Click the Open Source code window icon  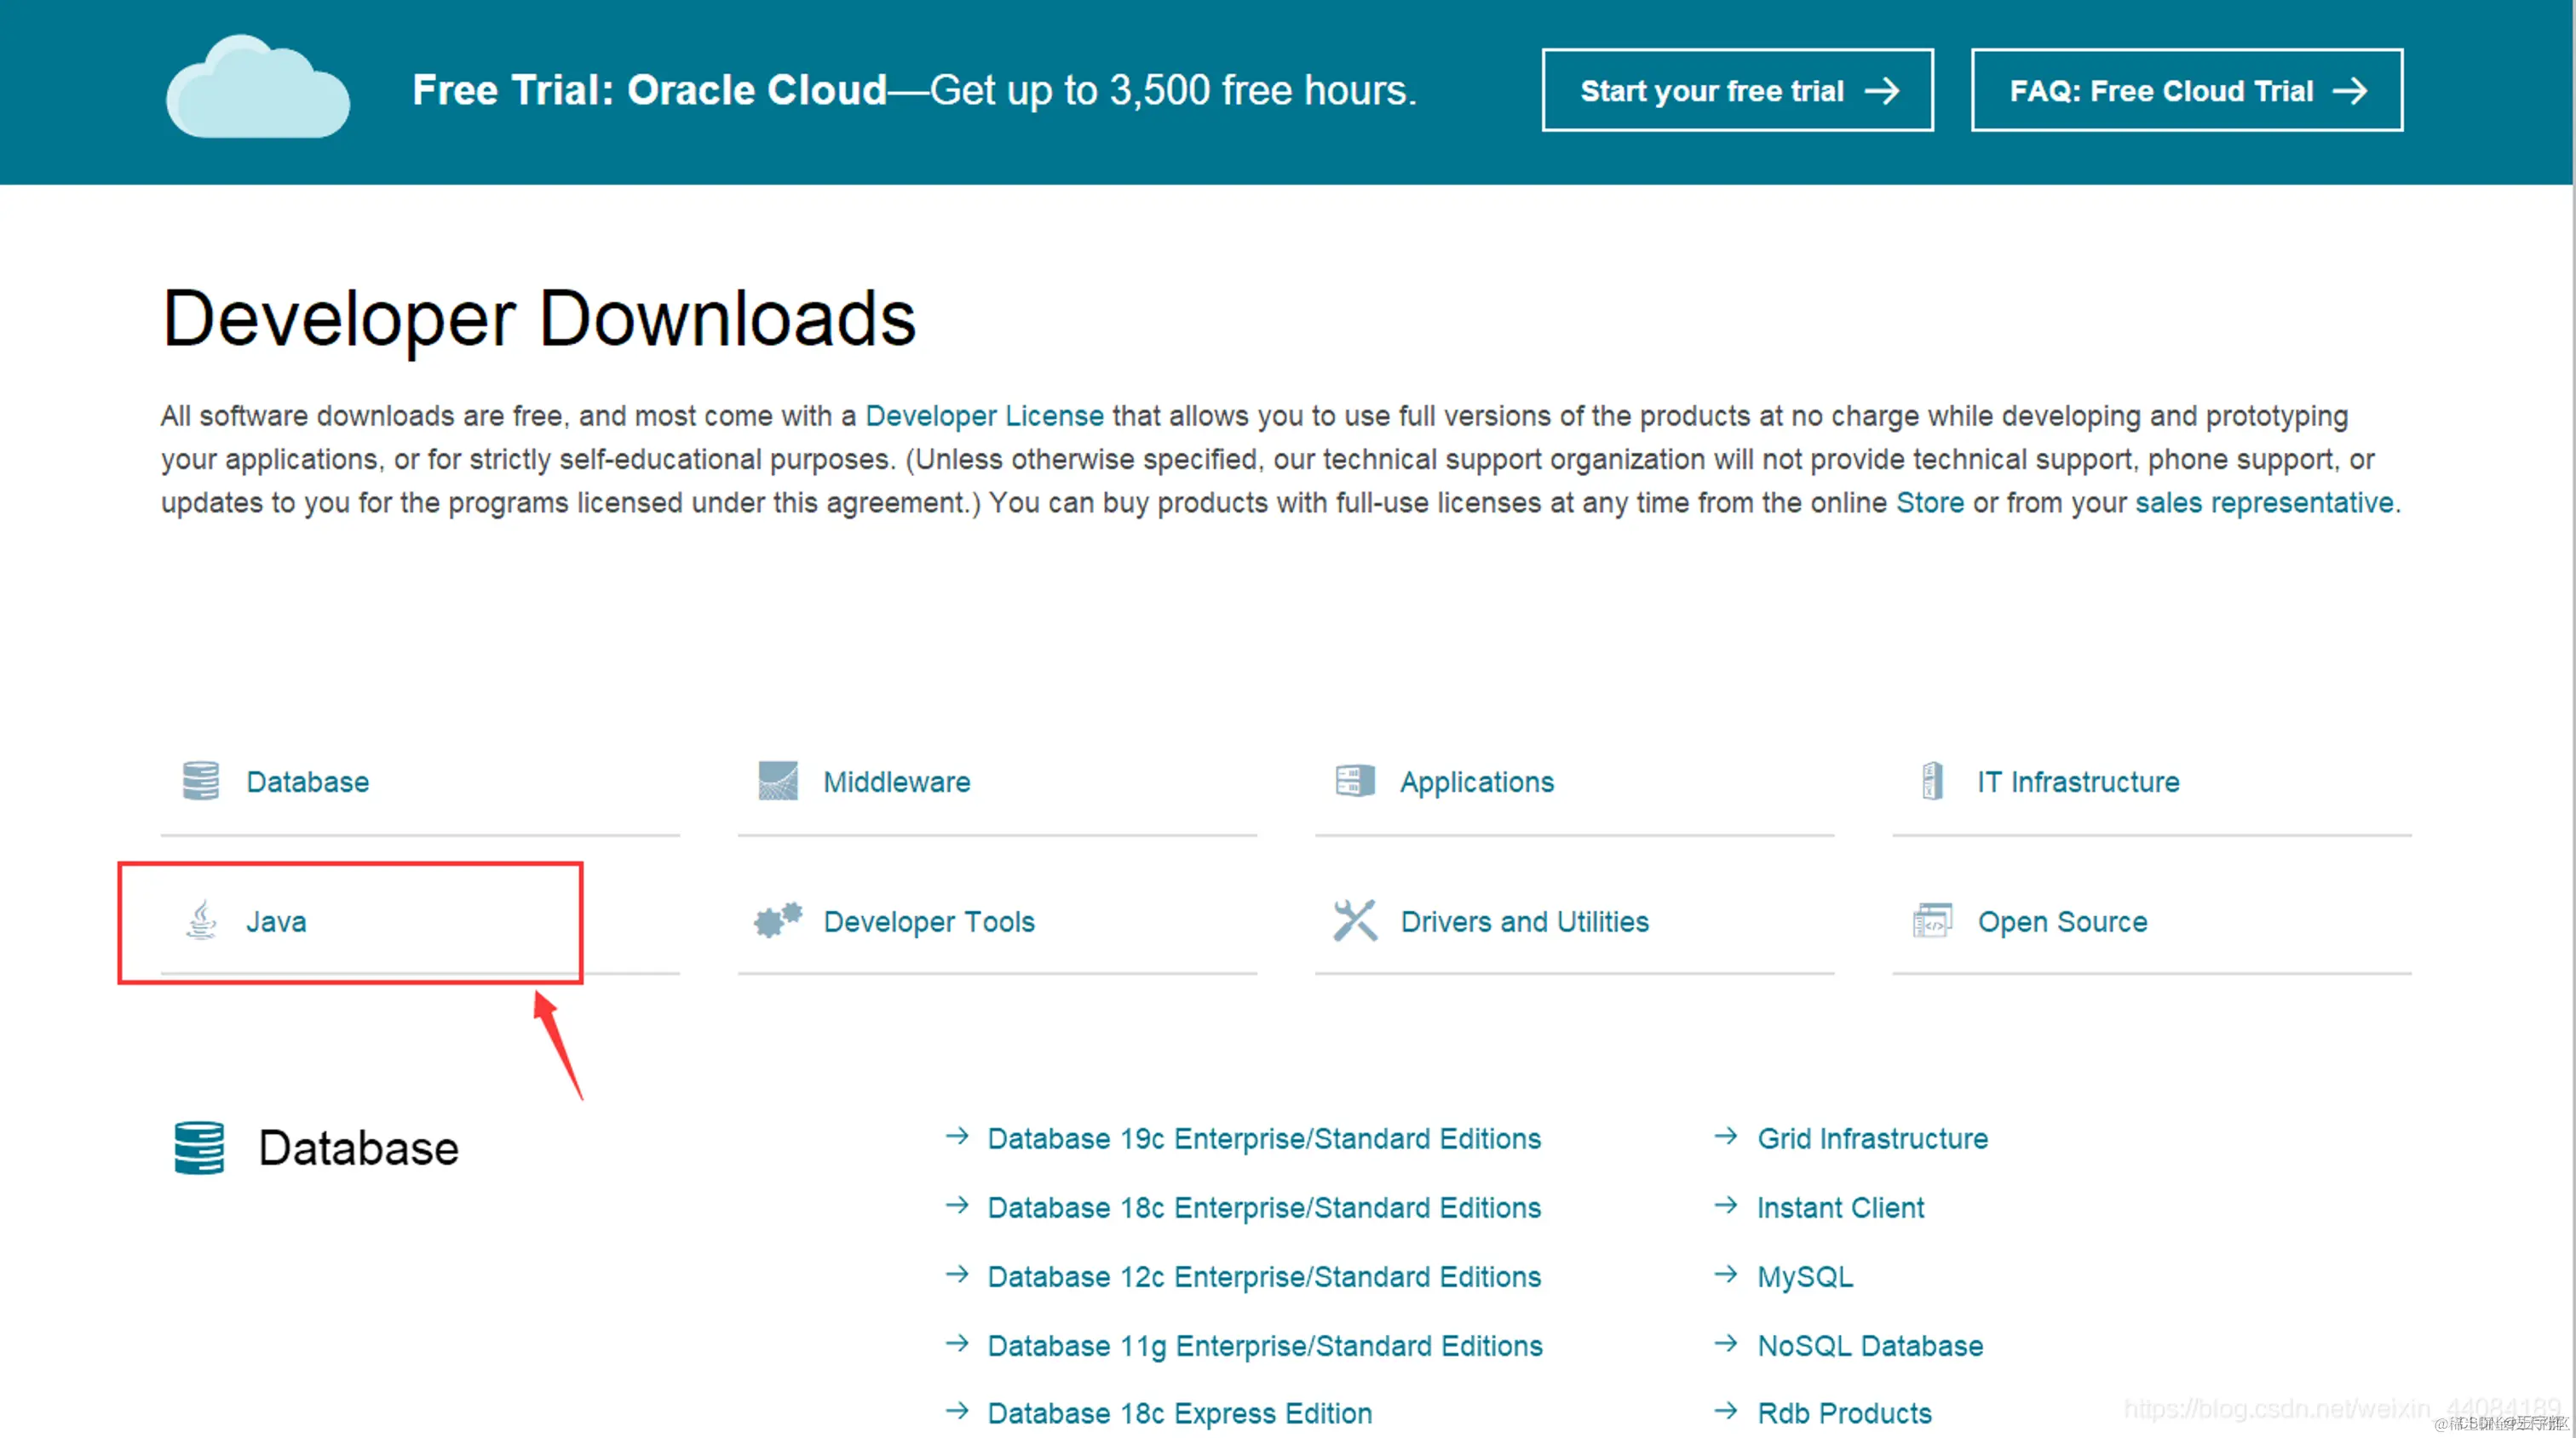coord(1932,920)
